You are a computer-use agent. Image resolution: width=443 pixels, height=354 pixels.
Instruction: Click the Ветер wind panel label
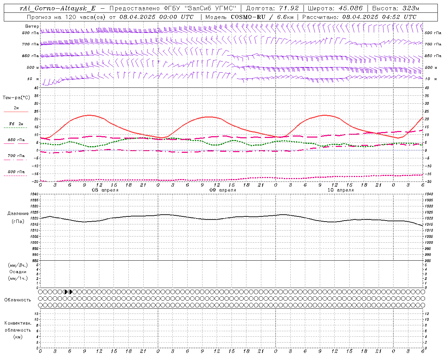pyautogui.click(x=32, y=26)
